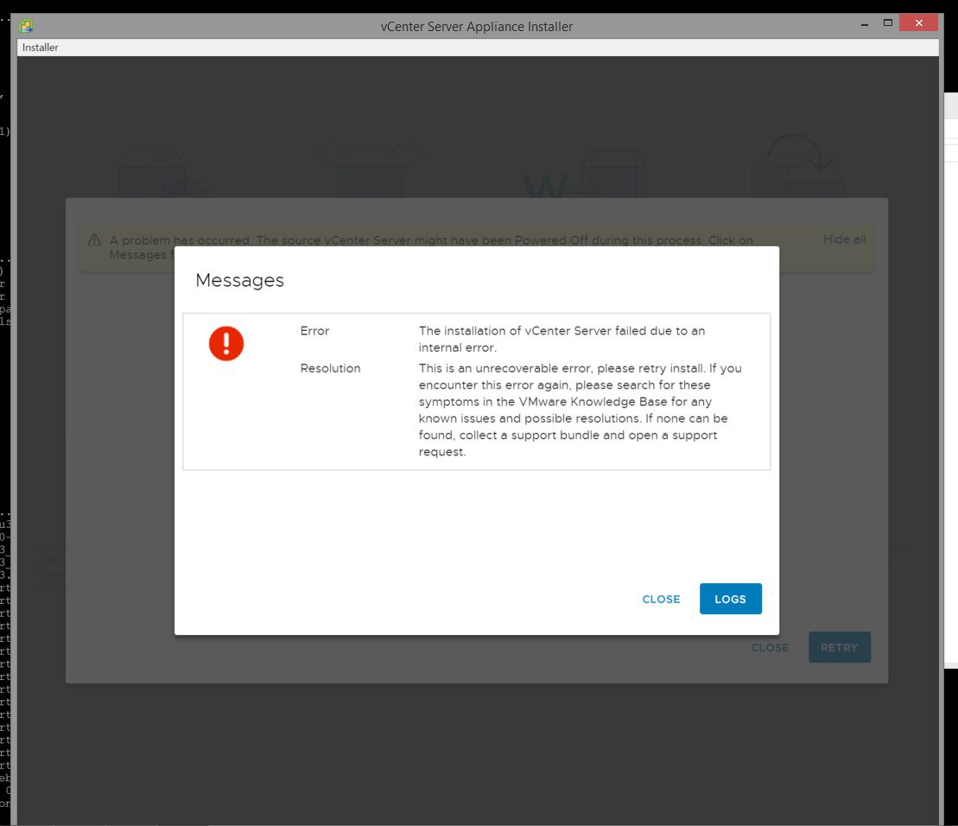The image size is (958, 826).
Task: Click the "Resolution" label in the message row
Action: (331, 368)
